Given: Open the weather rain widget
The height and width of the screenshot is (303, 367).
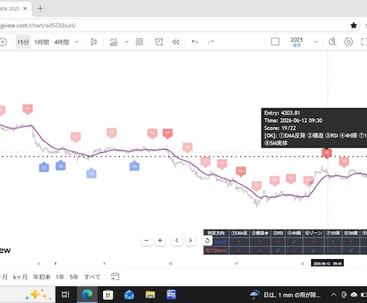Looking at the screenshot, I should [286, 294].
